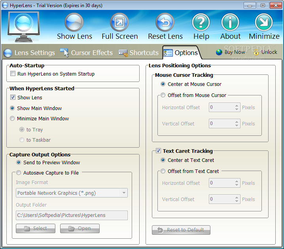
Task: Decrease mouse Vertical Offset spinner
Action: click(x=237, y=125)
